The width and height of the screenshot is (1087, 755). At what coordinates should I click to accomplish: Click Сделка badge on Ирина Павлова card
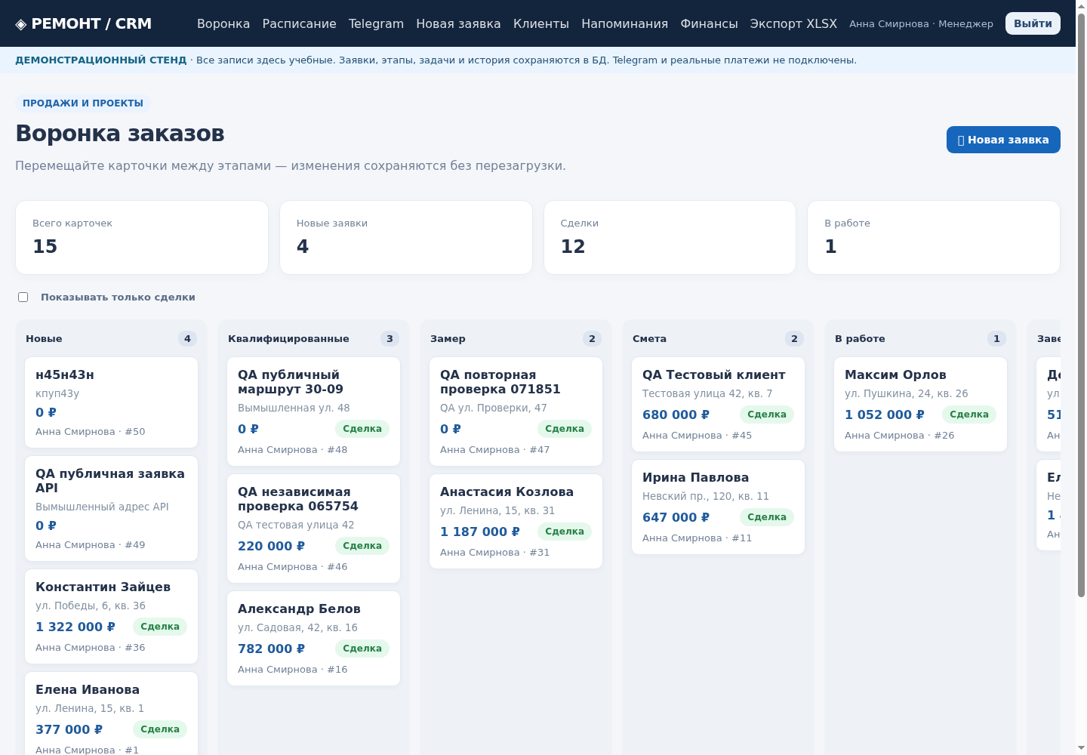pos(767,517)
